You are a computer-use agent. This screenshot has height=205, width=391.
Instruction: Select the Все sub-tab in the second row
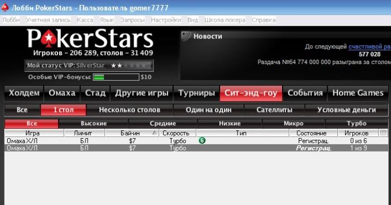click(22, 110)
